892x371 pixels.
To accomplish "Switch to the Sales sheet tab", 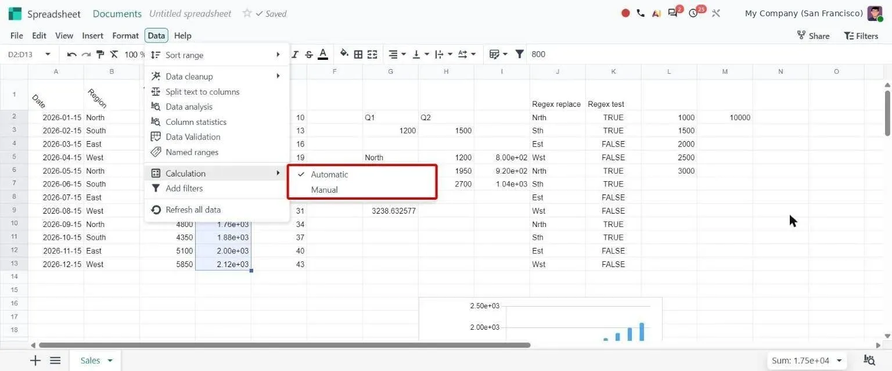I will [91, 361].
